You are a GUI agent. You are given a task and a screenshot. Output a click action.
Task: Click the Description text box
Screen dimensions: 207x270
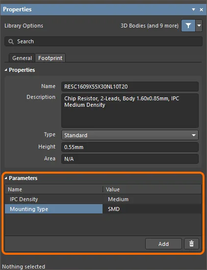pyautogui.click(x=130, y=110)
